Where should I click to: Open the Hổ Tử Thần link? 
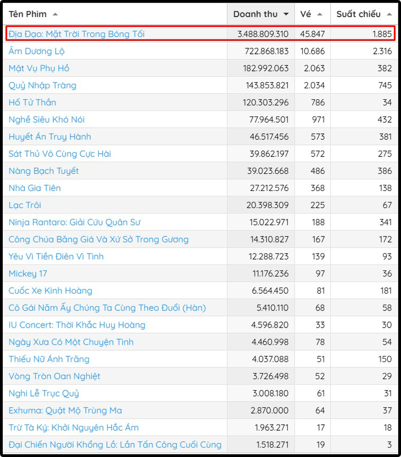[32, 103]
